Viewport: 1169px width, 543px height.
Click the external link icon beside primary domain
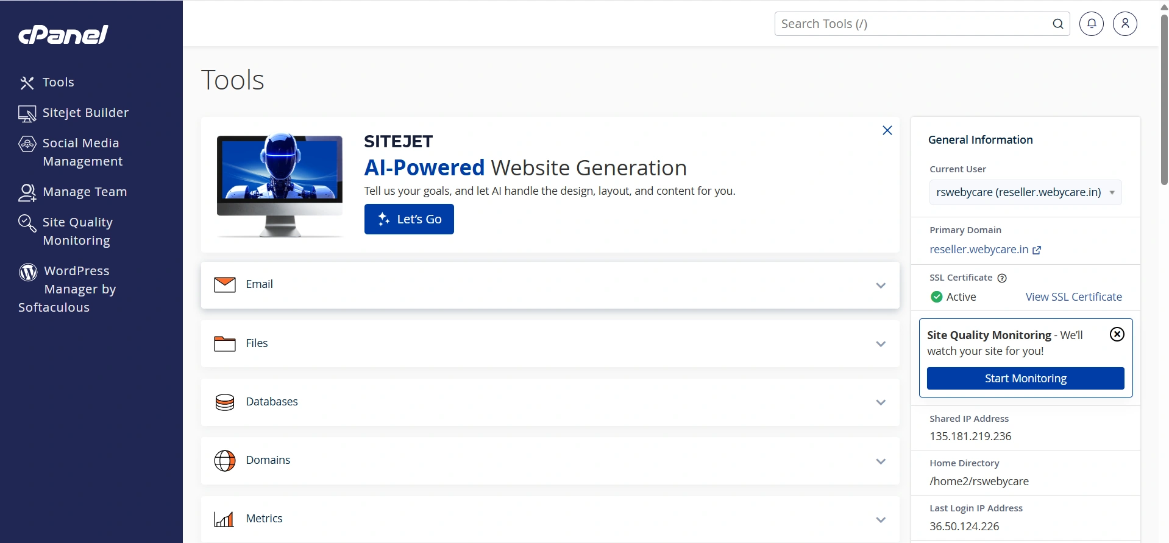1037,250
